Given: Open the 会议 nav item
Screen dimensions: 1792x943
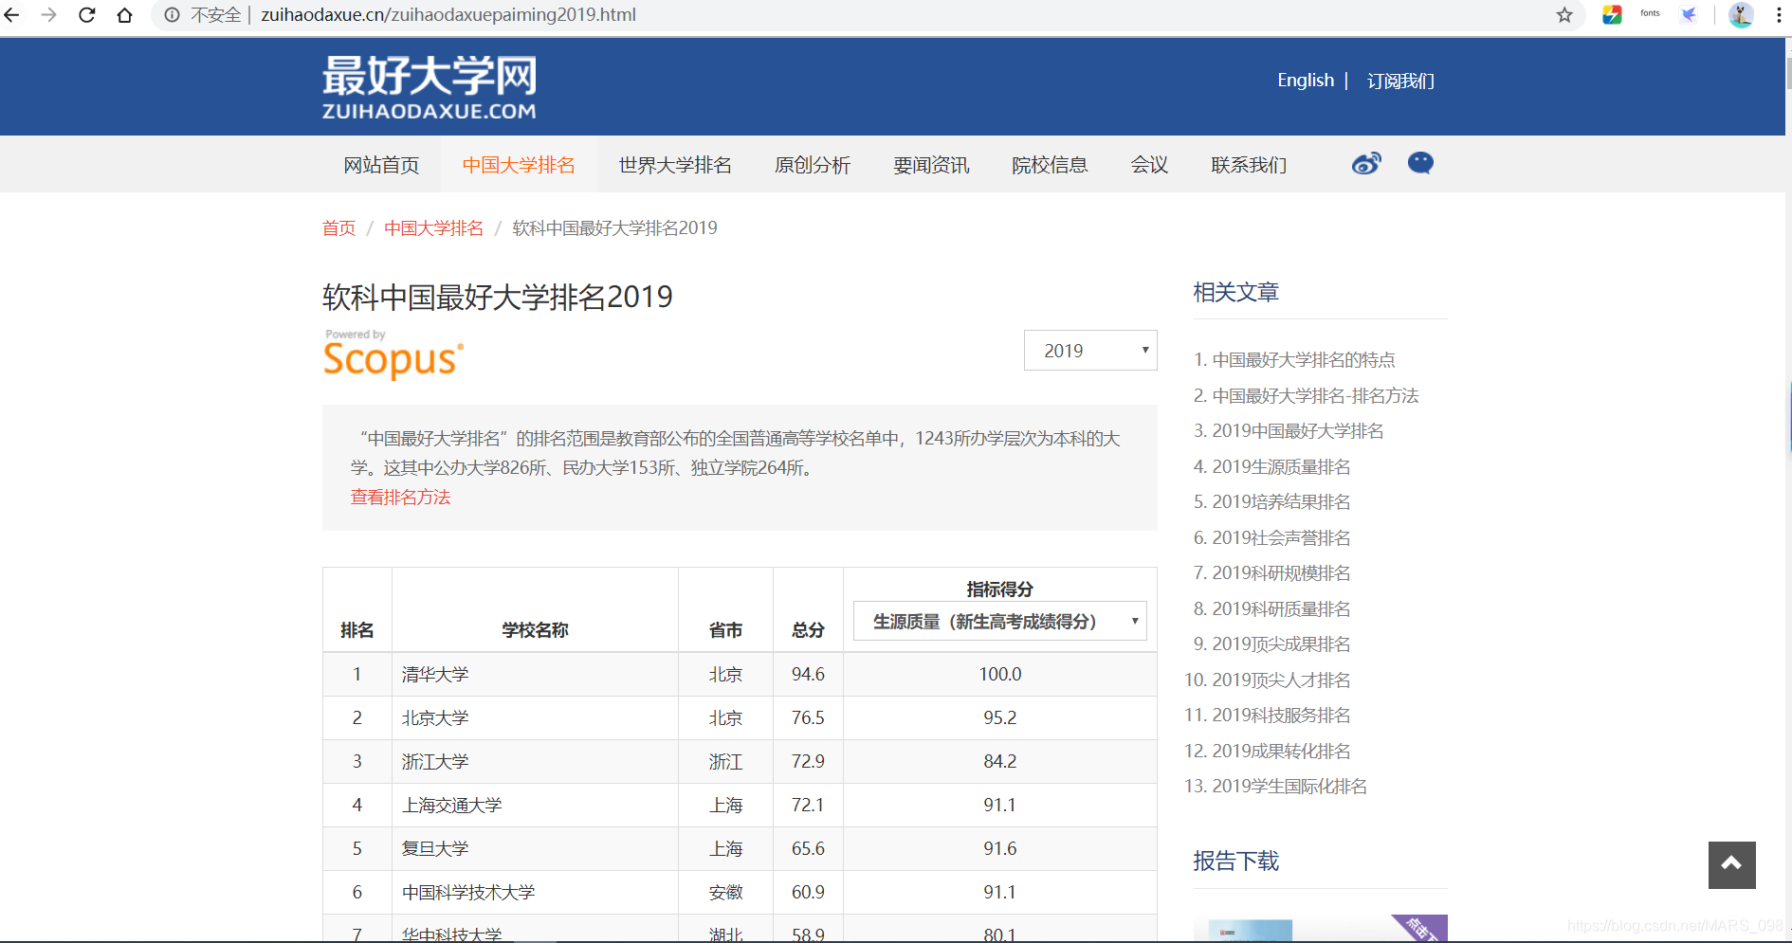Looking at the screenshot, I should (1149, 165).
